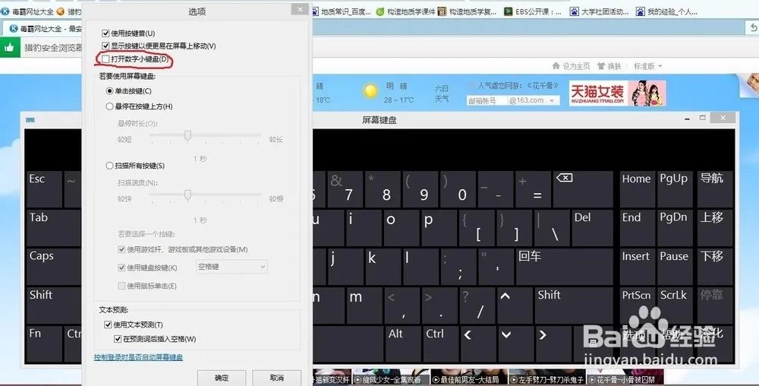
Task: Click the 屏幕键盘 window title bar icon
Action: tap(30, 119)
